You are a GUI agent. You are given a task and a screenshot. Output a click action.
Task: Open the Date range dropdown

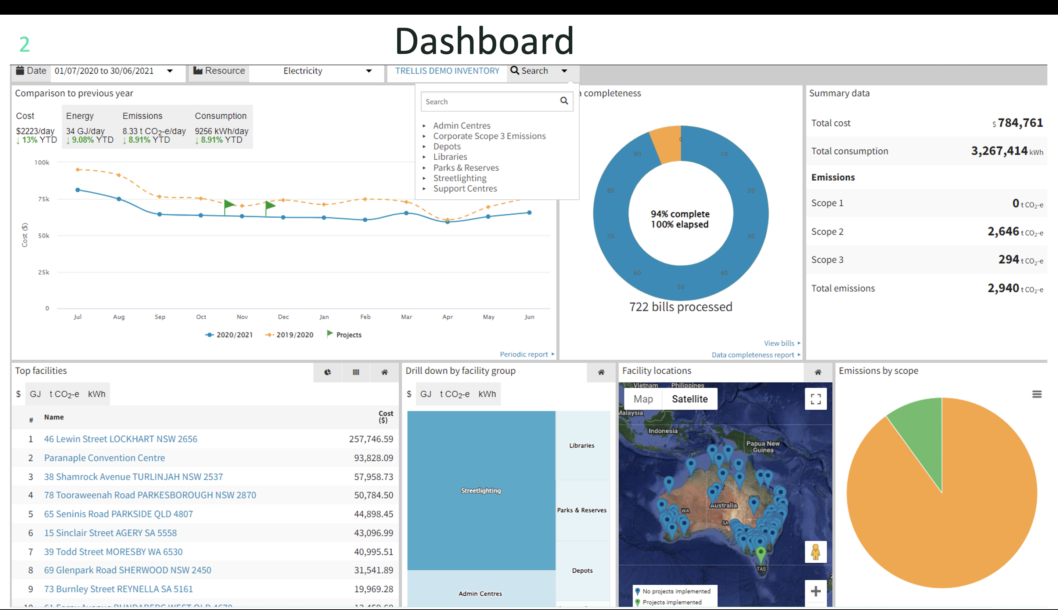(x=170, y=71)
